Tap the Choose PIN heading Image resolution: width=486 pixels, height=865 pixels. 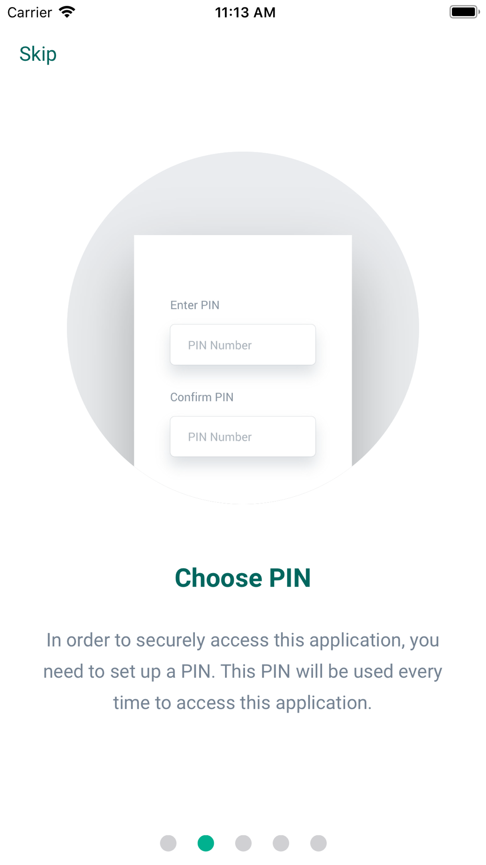pos(243,578)
